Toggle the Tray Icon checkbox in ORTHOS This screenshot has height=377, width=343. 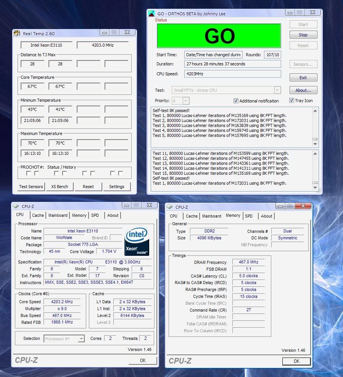[291, 101]
